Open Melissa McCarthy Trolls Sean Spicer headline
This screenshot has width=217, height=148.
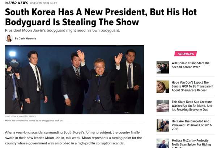pyautogui.click(x=191, y=143)
